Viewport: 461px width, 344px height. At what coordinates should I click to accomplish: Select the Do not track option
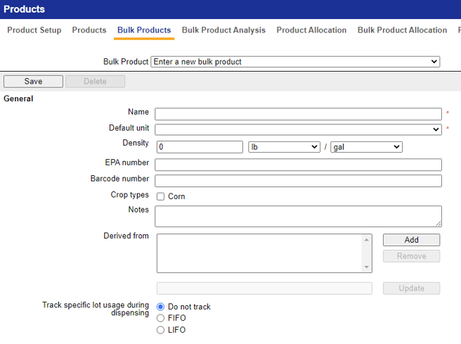click(160, 307)
